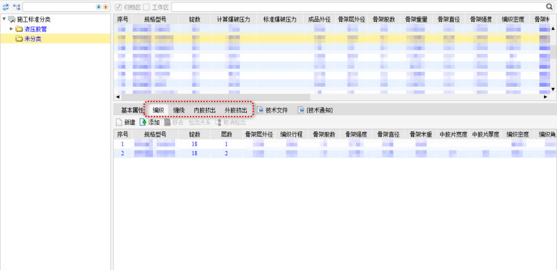Enable the 工作区 checkbox
The image size is (557, 270).
click(146, 7)
